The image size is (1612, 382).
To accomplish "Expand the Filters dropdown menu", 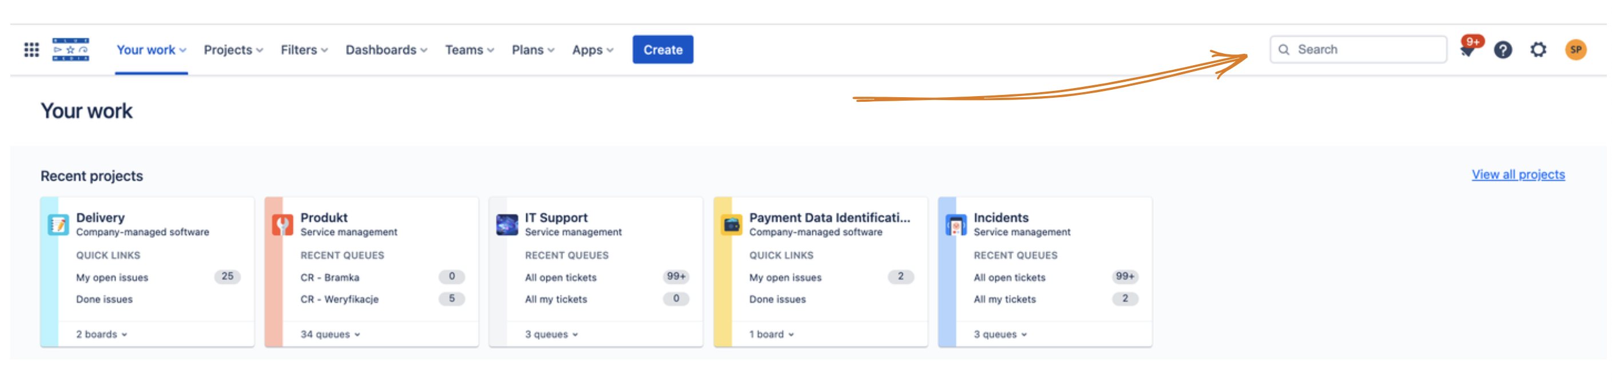I will point(304,49).
